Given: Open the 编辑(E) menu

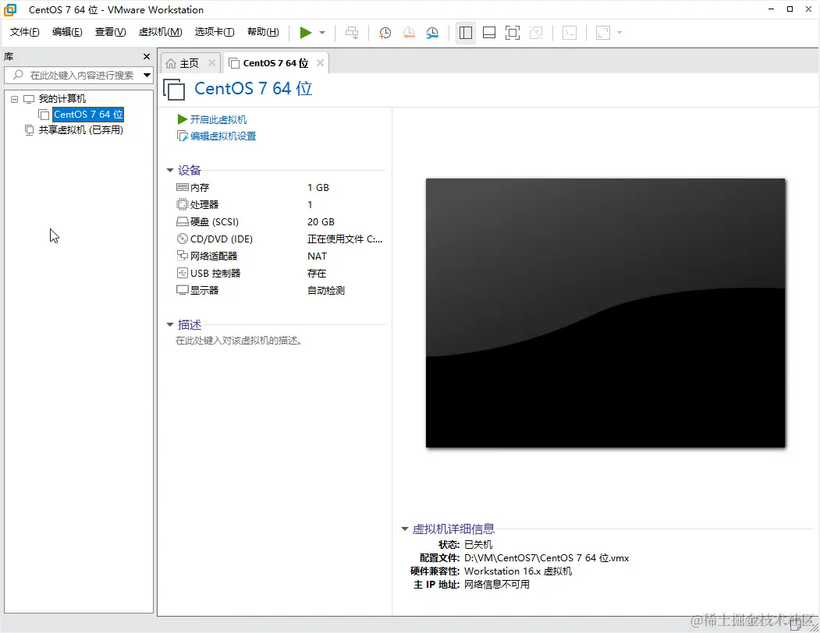Looking at the screenshot, I should click(67, 32).
